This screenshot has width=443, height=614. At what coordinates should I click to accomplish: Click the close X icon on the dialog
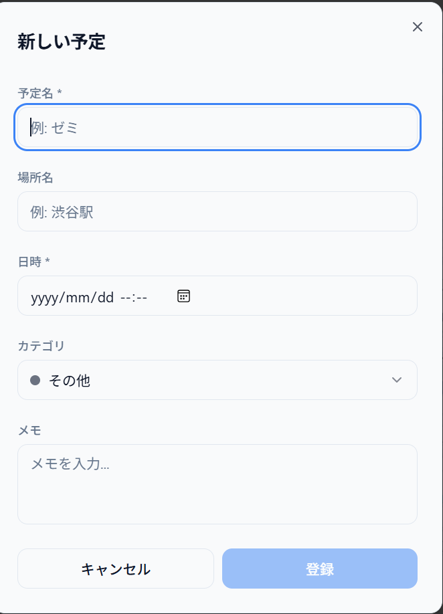pos(418,27)
